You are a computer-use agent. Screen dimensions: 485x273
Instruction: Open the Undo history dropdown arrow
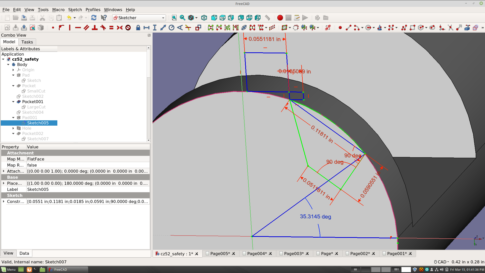[x=75, y=18]
